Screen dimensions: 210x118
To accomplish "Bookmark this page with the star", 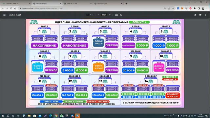I will 173,9.
